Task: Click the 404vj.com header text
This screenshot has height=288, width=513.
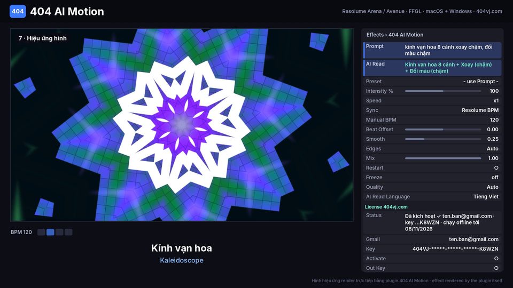Action: pyautogui.click(x=489, y=11)
